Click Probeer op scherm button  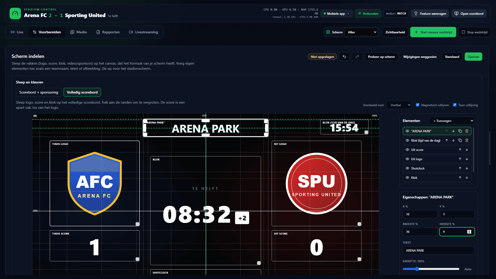pos(381,57)
